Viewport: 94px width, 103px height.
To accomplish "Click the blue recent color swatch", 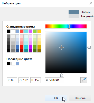I will pyautogui.click(x=17, y=64).
